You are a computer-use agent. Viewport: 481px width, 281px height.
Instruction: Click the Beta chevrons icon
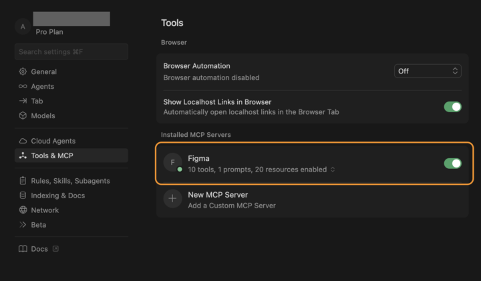point(23,225)
